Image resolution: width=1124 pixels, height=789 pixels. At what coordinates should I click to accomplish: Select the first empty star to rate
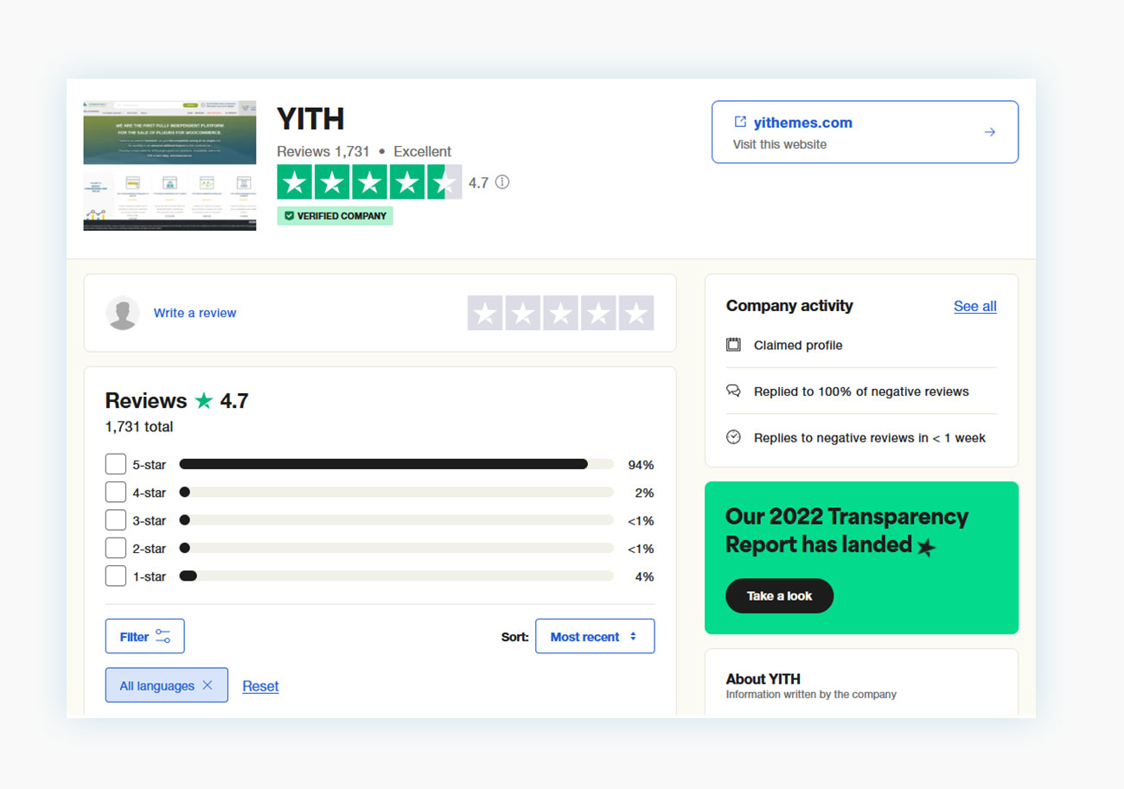[485, 313]
